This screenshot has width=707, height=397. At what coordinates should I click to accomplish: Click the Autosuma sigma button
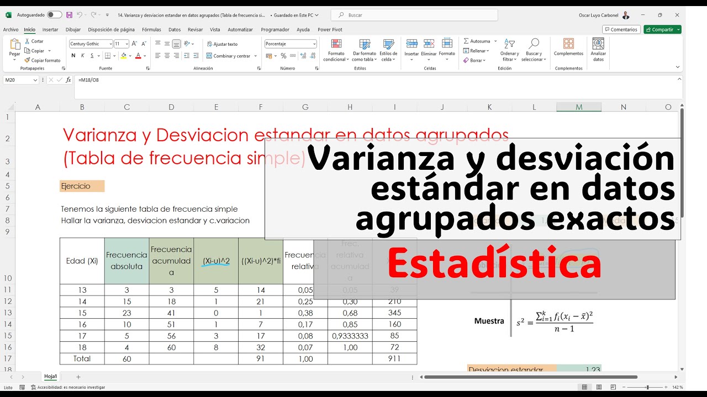(x=476, y=41)
